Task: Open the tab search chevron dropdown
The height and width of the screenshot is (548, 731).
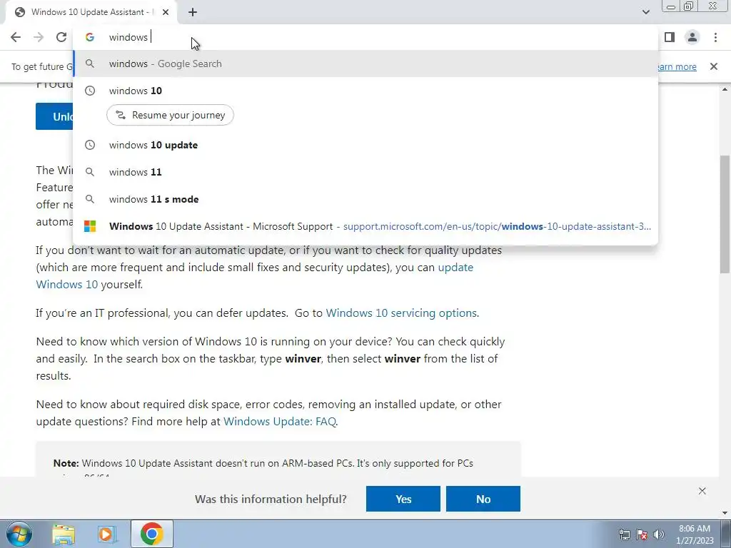Action: coord(645,12)
